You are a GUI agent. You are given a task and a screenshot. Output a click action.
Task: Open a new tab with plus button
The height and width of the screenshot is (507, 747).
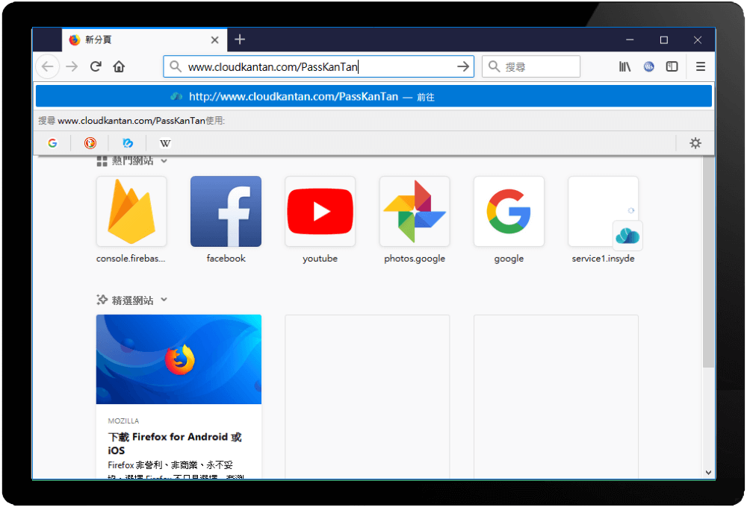point(240,40)
